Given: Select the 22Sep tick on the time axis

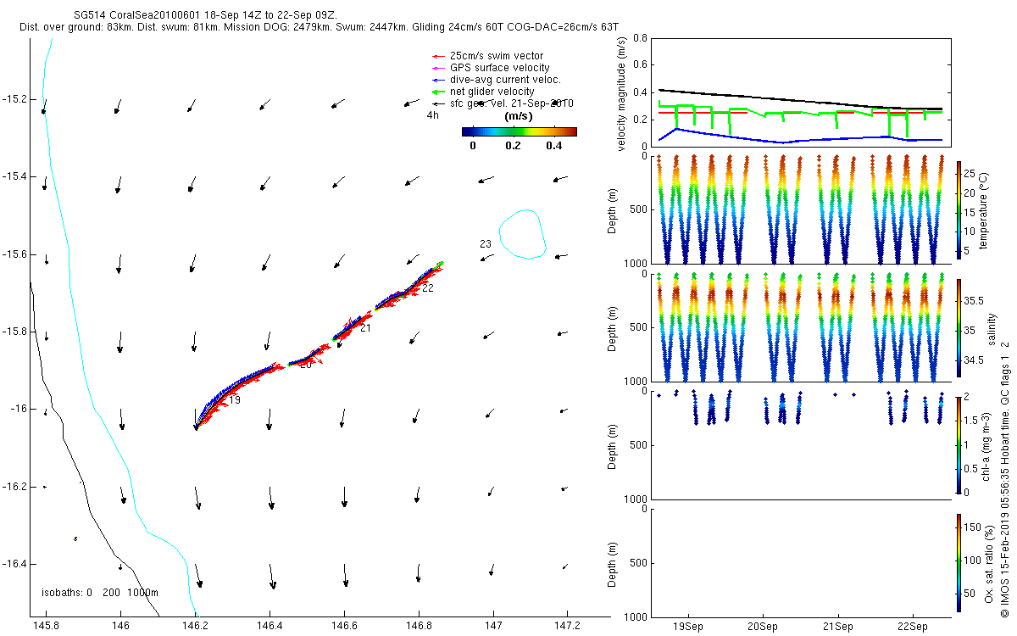Looking at the screenshot, I should point(912,626).
